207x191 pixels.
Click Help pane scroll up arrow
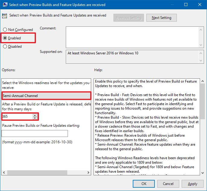click(202, 81)
